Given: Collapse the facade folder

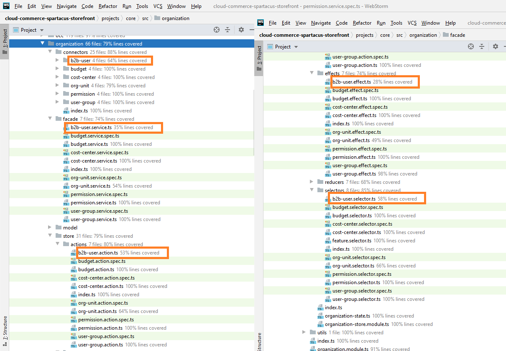Looking at the screenshot, I should coord(50,119).
